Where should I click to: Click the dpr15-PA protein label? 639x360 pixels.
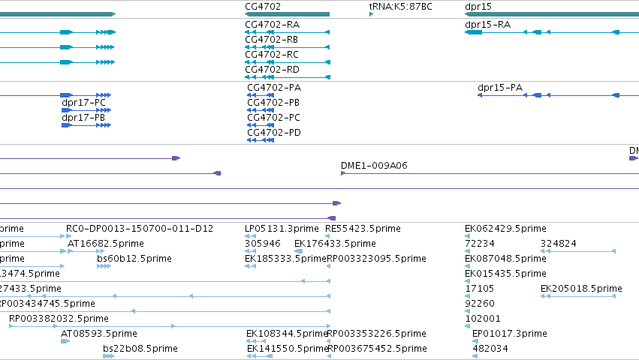pos(500,88)
